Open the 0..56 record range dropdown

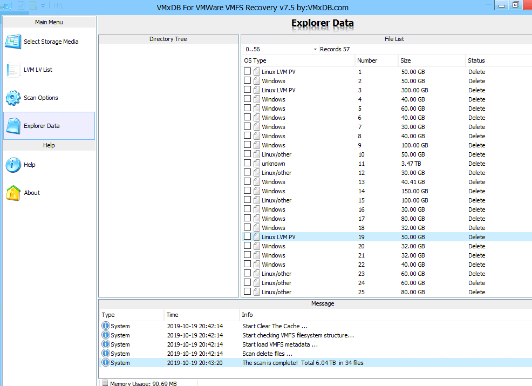pos(315,49)
